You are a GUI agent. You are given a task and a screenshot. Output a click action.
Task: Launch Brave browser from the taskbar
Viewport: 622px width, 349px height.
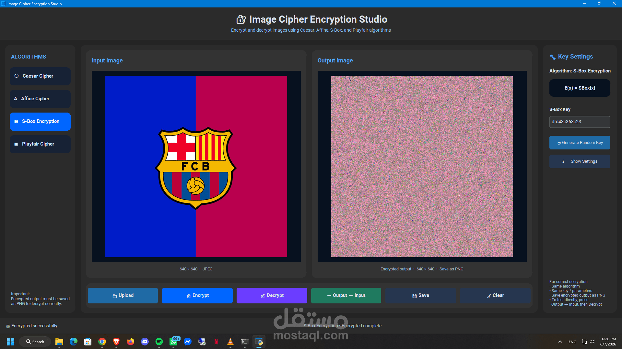116,342
